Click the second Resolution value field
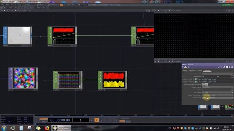The image size is (234, 131). (223, 76)
